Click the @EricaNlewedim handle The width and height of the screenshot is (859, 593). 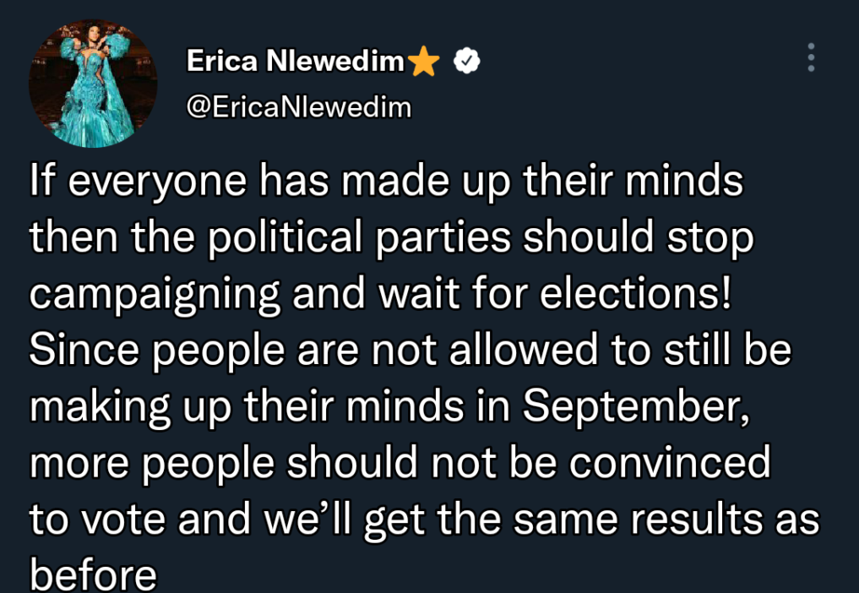coord(298,107)
